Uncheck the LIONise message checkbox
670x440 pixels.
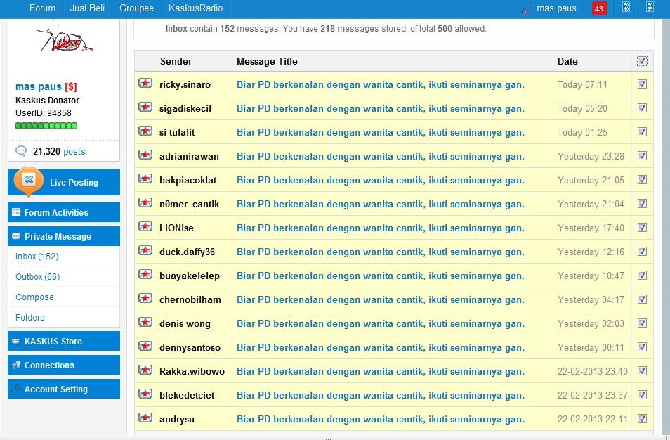pos(642,228)
